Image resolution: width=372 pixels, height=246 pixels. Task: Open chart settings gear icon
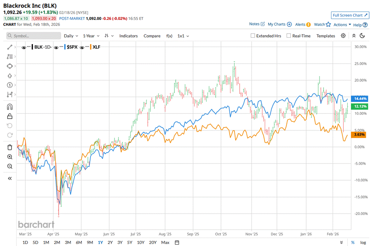pos(343,36)
